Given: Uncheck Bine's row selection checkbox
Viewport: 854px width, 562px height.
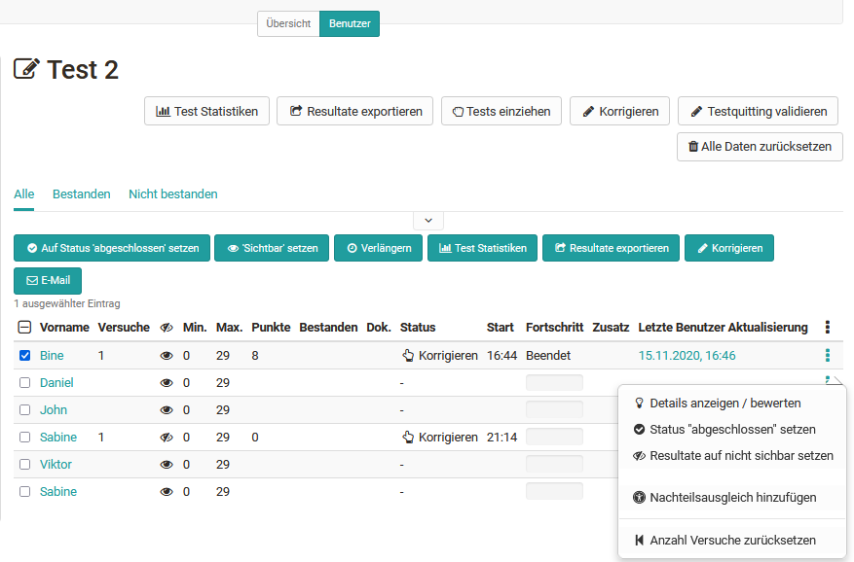Looking at the screenshot, I should tap(24, 355).
